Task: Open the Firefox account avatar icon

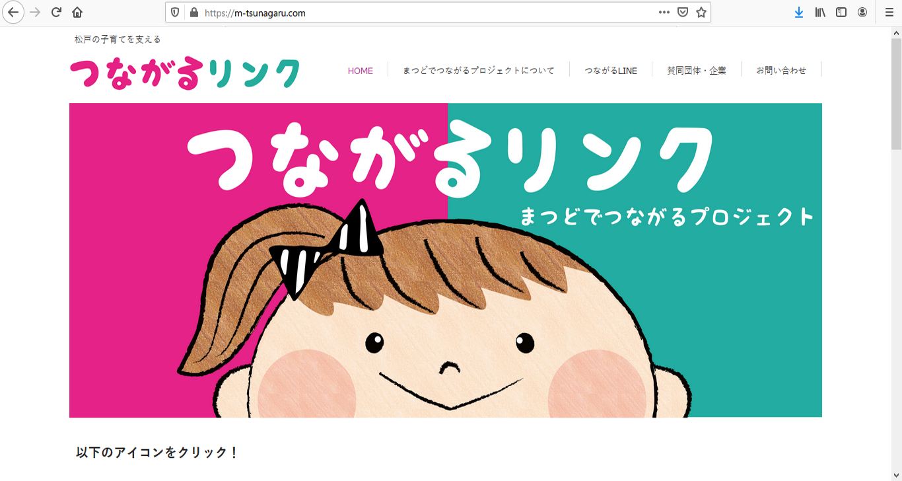Action: (862, 13)
